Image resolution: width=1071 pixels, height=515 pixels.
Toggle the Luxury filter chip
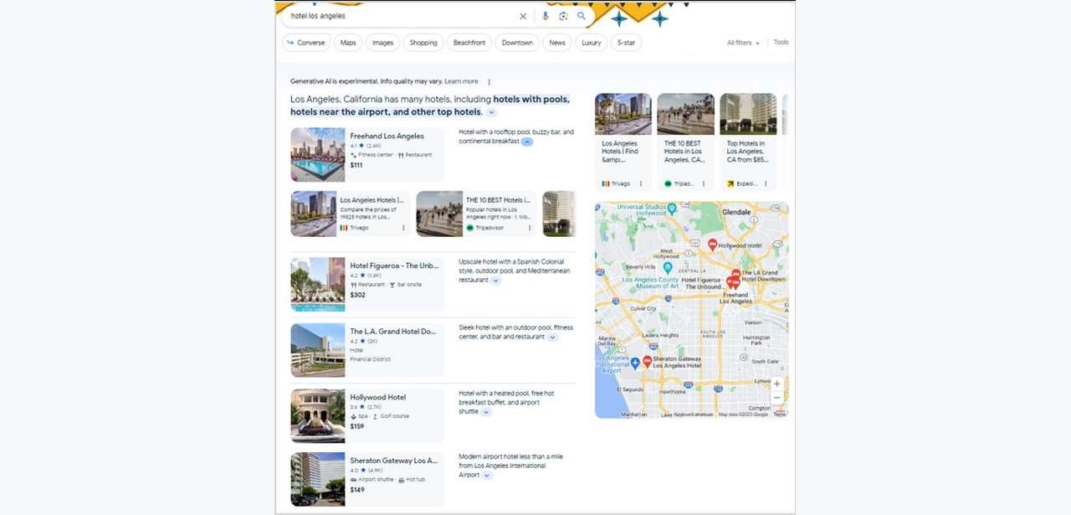591,43
